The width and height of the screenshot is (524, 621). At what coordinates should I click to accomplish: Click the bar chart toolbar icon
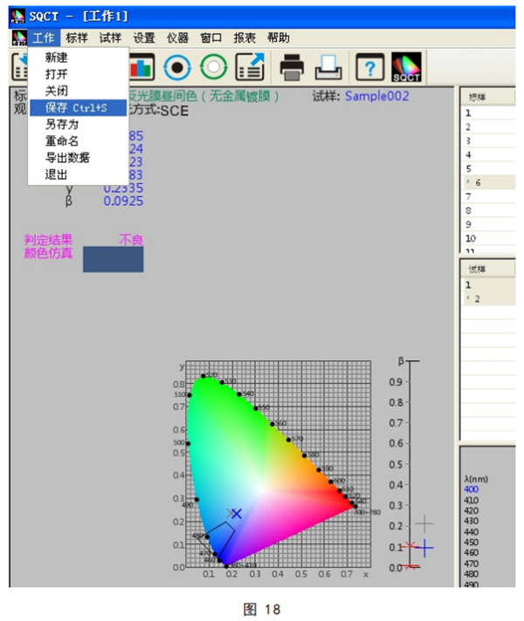pyautogui.click(x=141, y=66)
